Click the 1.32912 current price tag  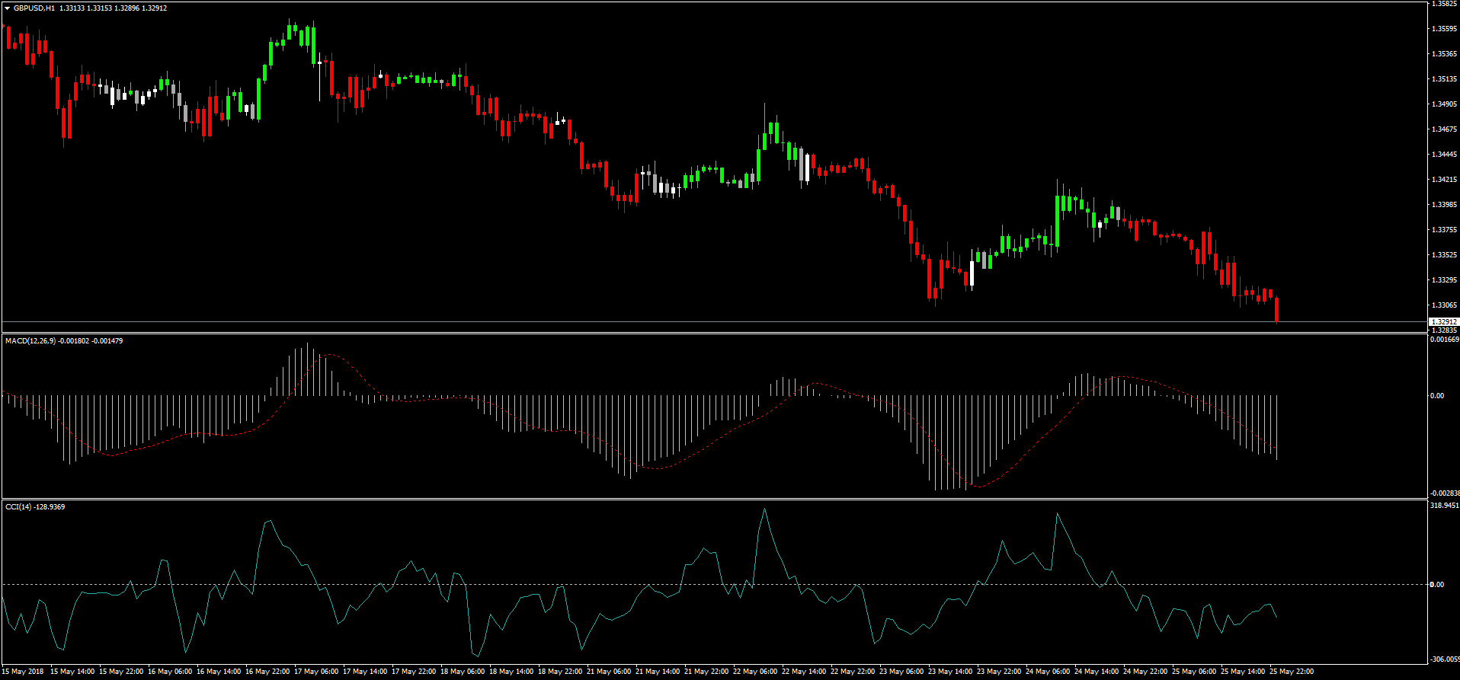click(1443, 322)
